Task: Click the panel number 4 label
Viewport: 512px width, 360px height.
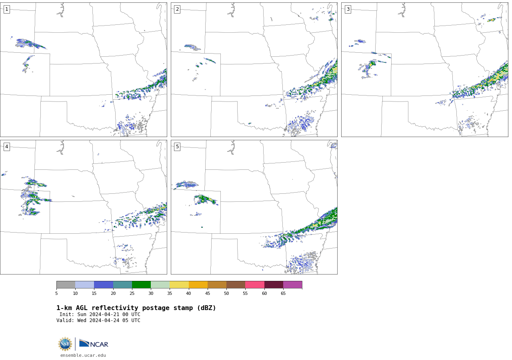Action: coord(6,147)
